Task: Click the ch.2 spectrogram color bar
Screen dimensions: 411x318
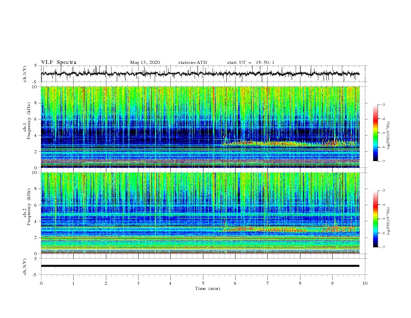Action: click(x=375, y=219)
